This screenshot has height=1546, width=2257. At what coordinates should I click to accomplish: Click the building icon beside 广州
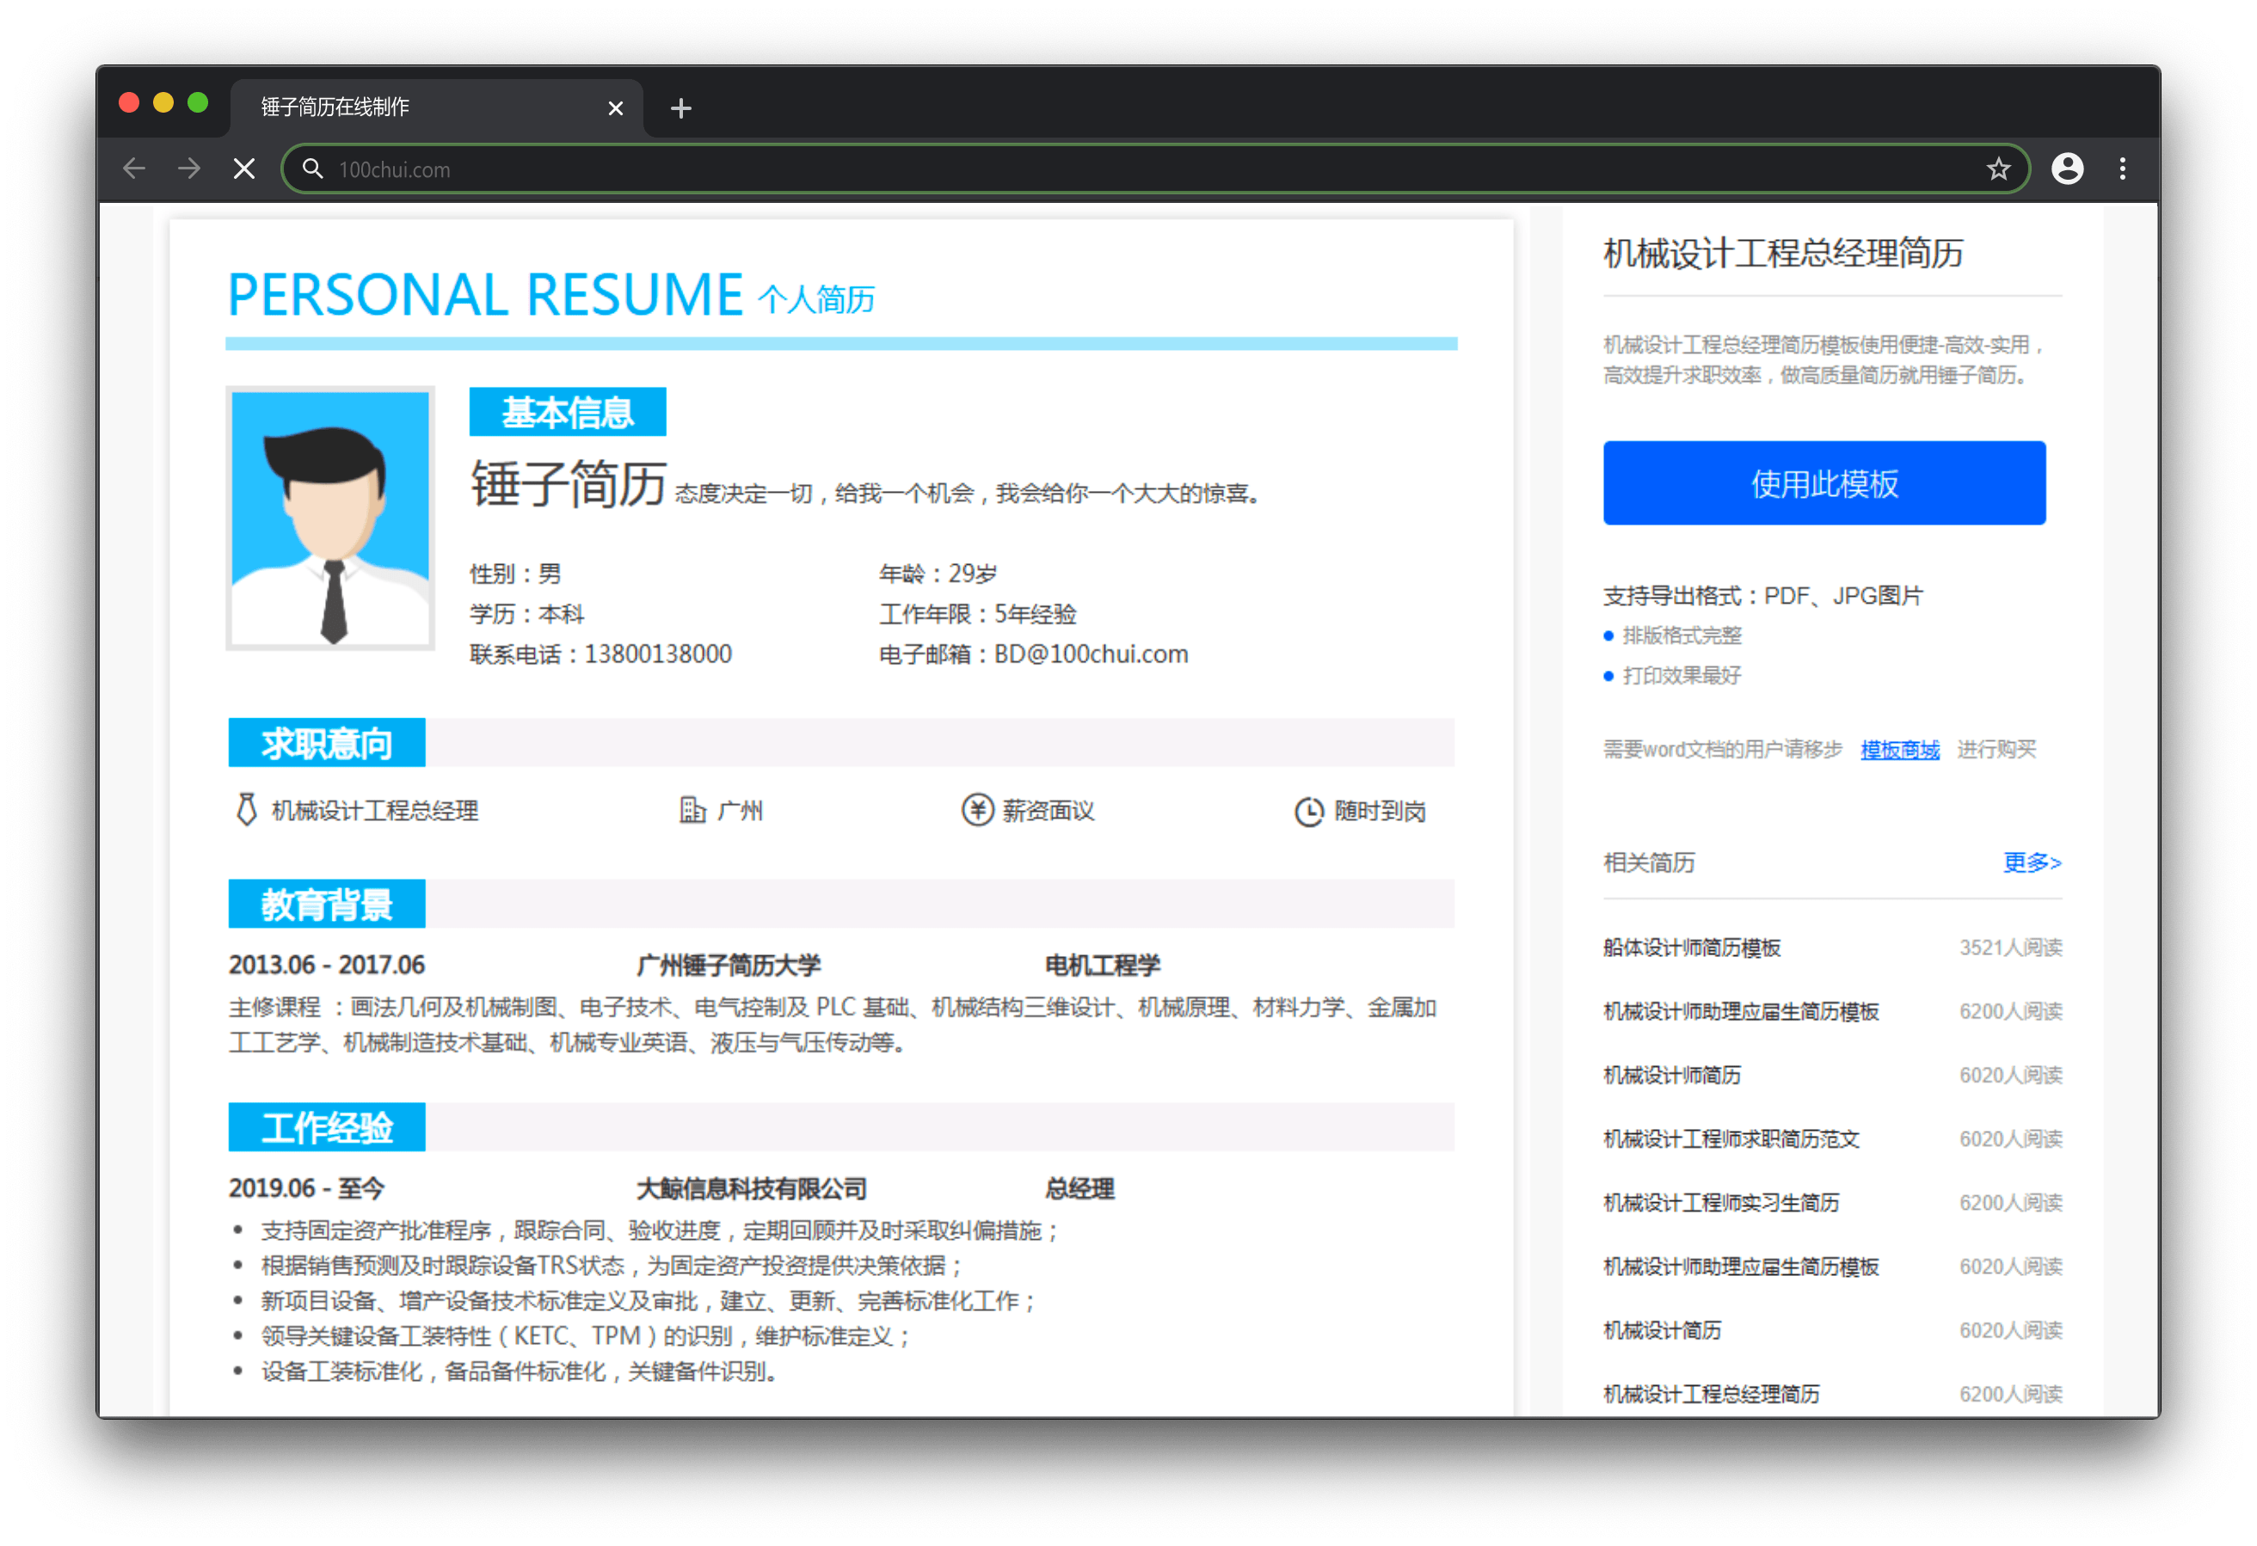pos(692,810)
